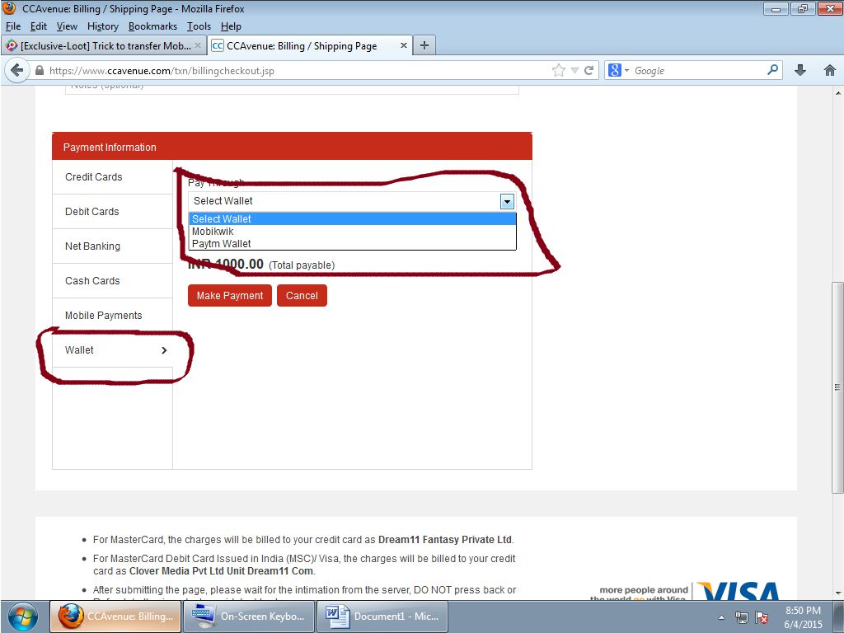
Task: Click the address bar URL field
Action: tap(296, 71)
